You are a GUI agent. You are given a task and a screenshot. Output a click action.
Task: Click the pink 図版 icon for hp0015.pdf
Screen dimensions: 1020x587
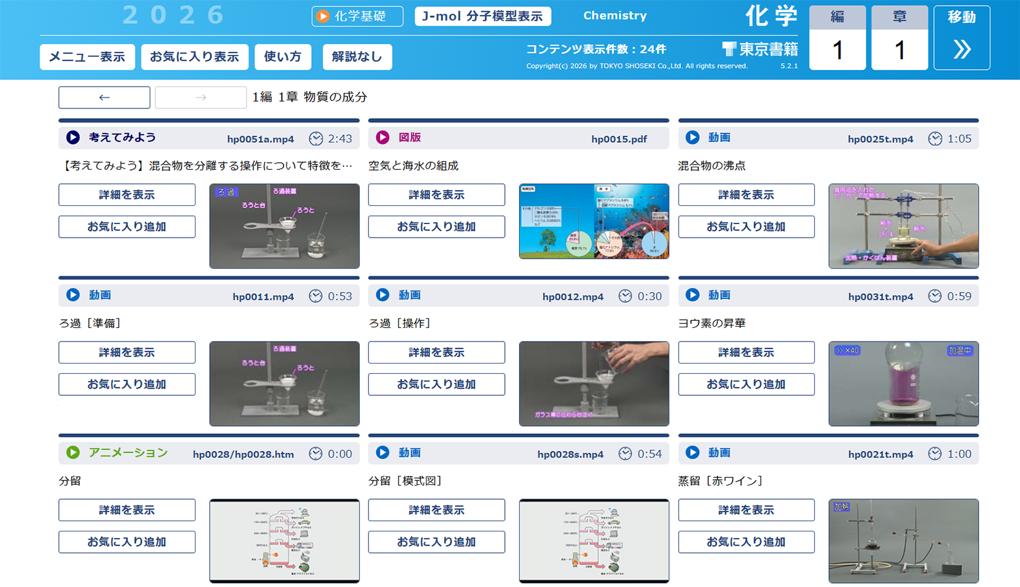click(383, 138)
